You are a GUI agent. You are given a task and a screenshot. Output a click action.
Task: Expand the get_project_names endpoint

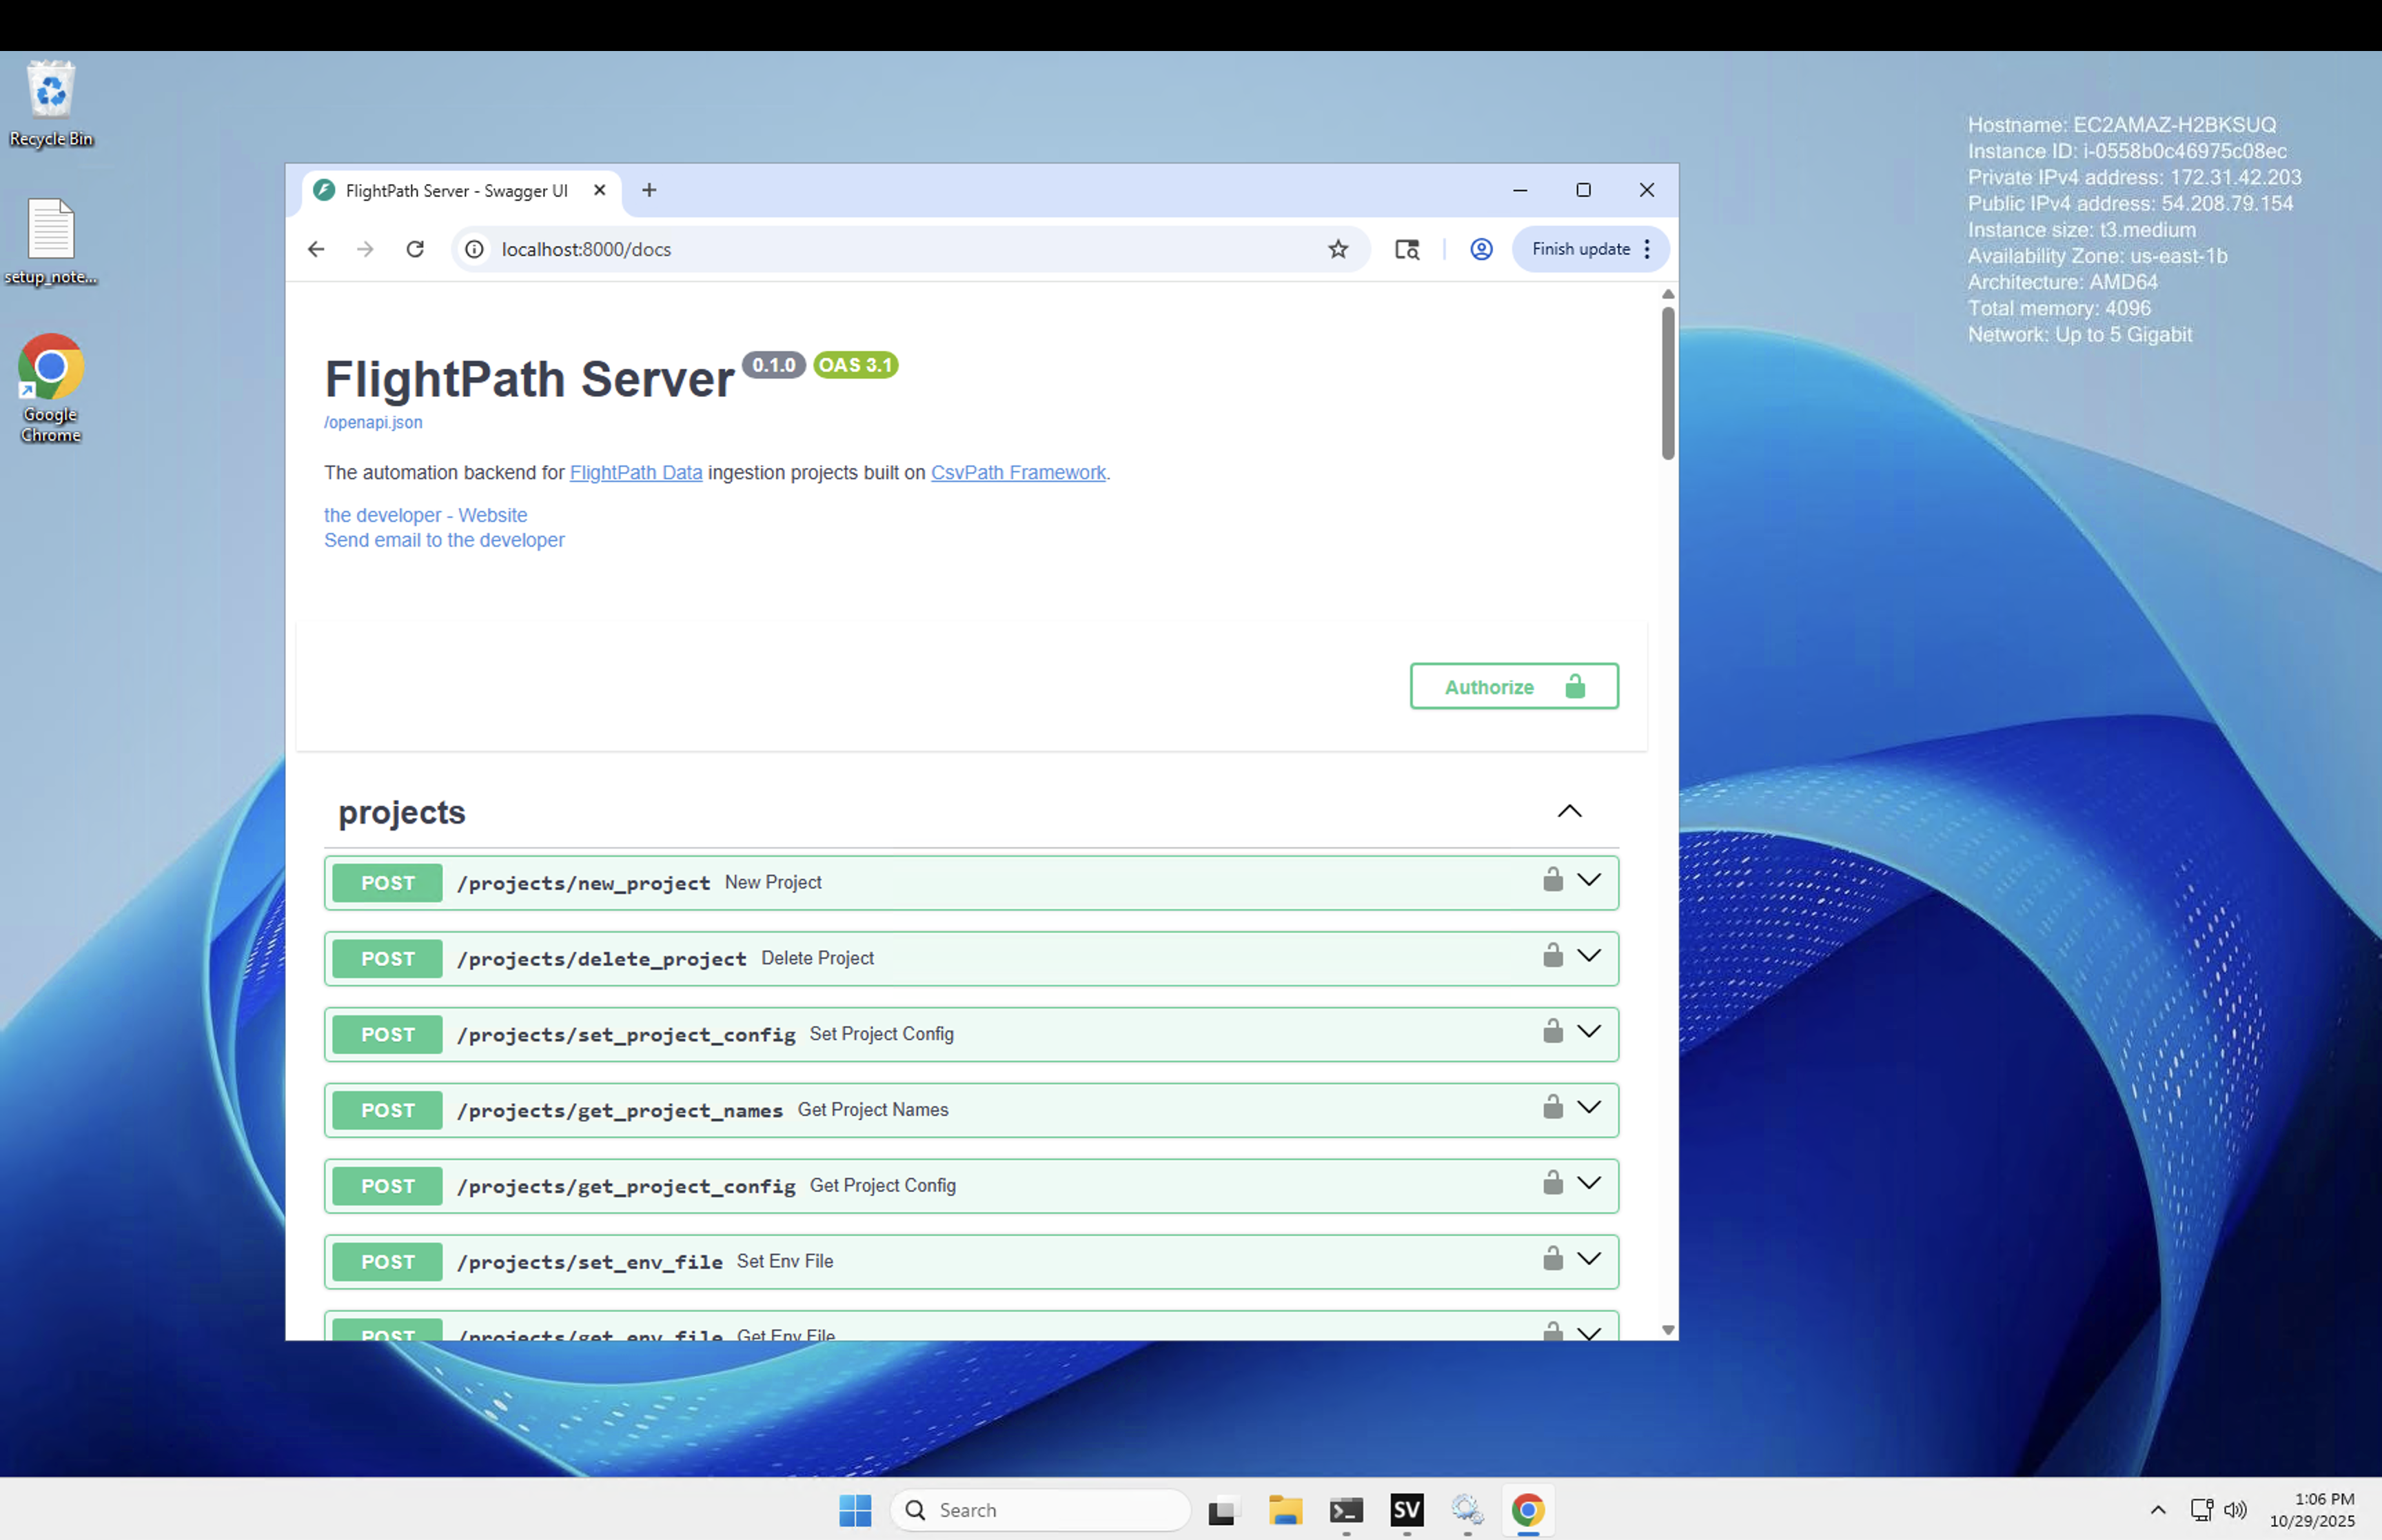[x=1588, y=1107]
